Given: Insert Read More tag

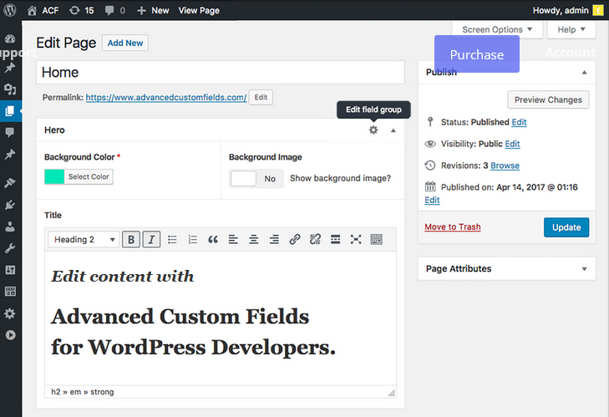Looking at the screenshot, I should (336, 239).
